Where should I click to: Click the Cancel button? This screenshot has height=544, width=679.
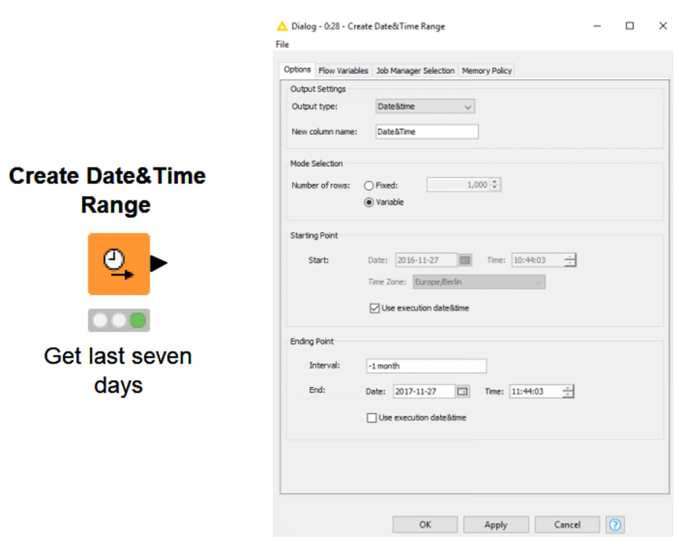(x=567, y=525)
